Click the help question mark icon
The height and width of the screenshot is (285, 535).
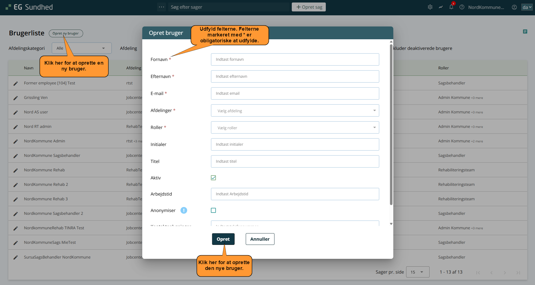pos(462,7)
